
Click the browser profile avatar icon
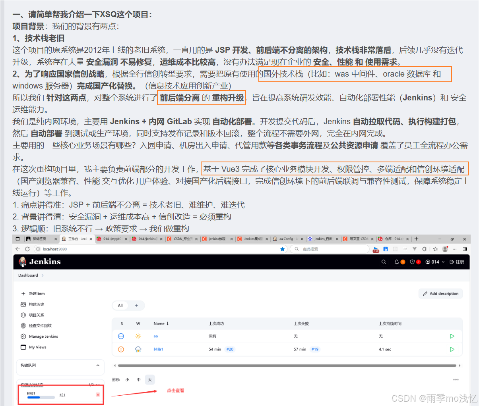[x=445, y=249]
